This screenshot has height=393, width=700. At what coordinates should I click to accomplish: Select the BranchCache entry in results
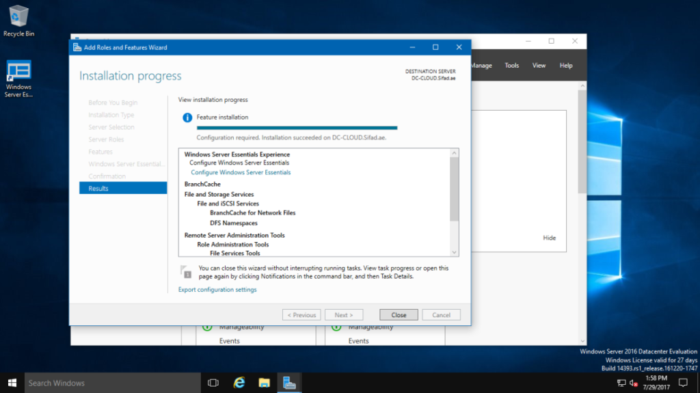coord(202,184)
